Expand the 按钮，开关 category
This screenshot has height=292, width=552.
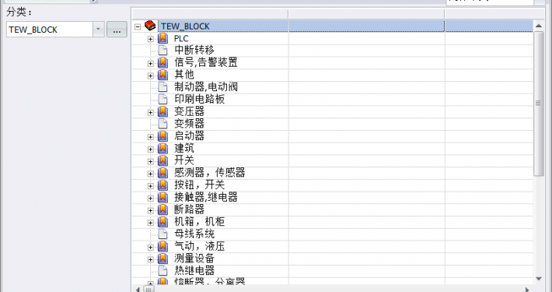150,186
